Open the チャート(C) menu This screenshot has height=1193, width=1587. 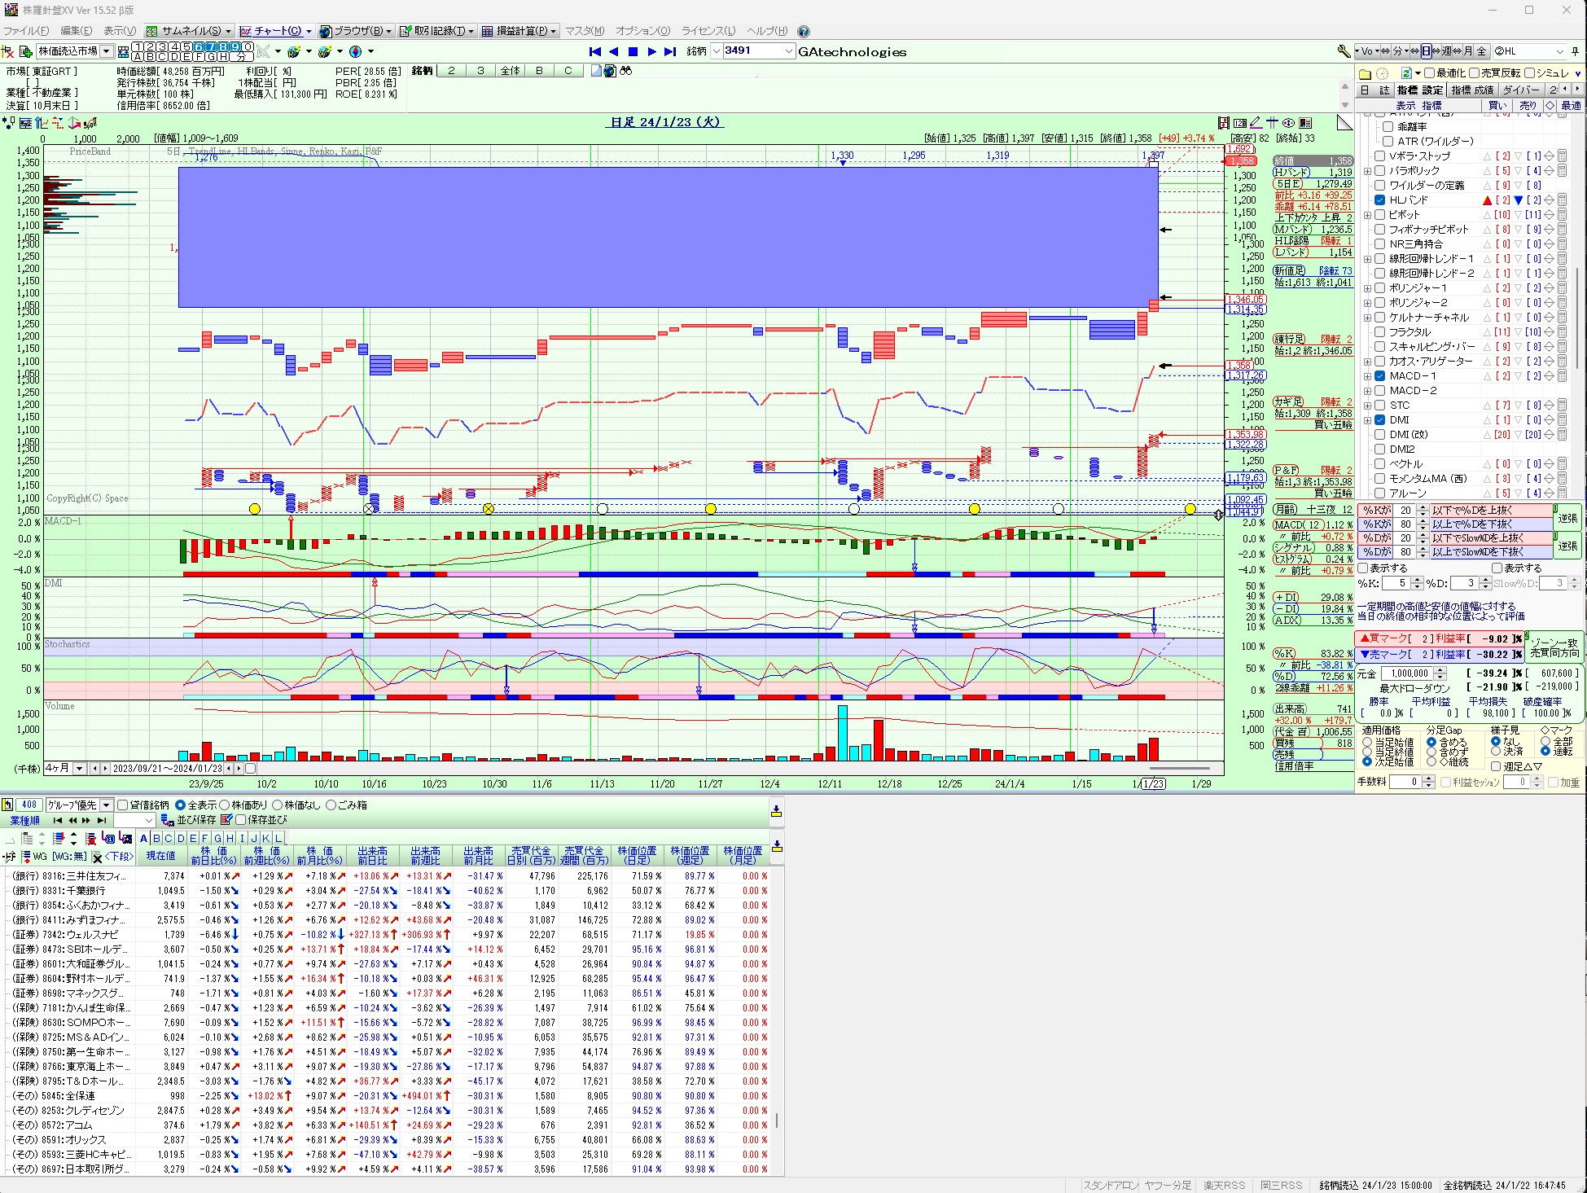click(x=276, y=31)
